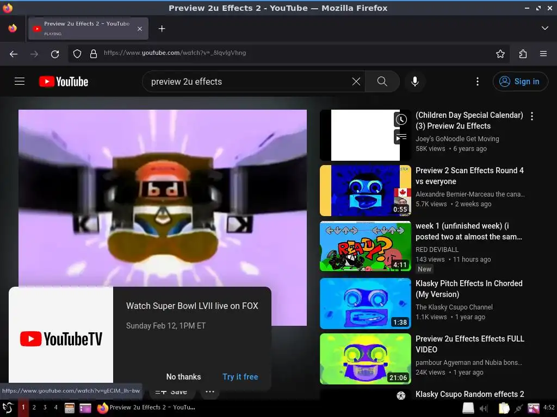List all tabs dropdown arrow

click(x=544, y=28)
